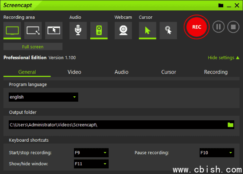Open the Recording settings tab

(x=216, y=72)
